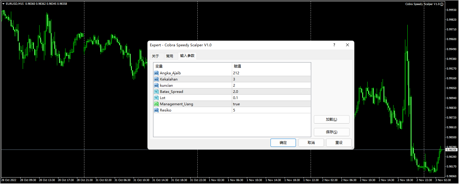The width and height of the screenshot is (459, 184).
Task: Select the 输入参数 tab
Action: 187,56
